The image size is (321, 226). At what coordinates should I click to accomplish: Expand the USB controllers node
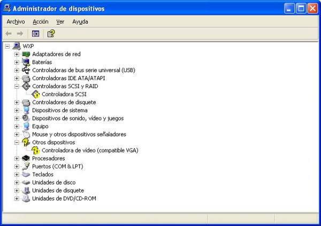tap(17, 70)
